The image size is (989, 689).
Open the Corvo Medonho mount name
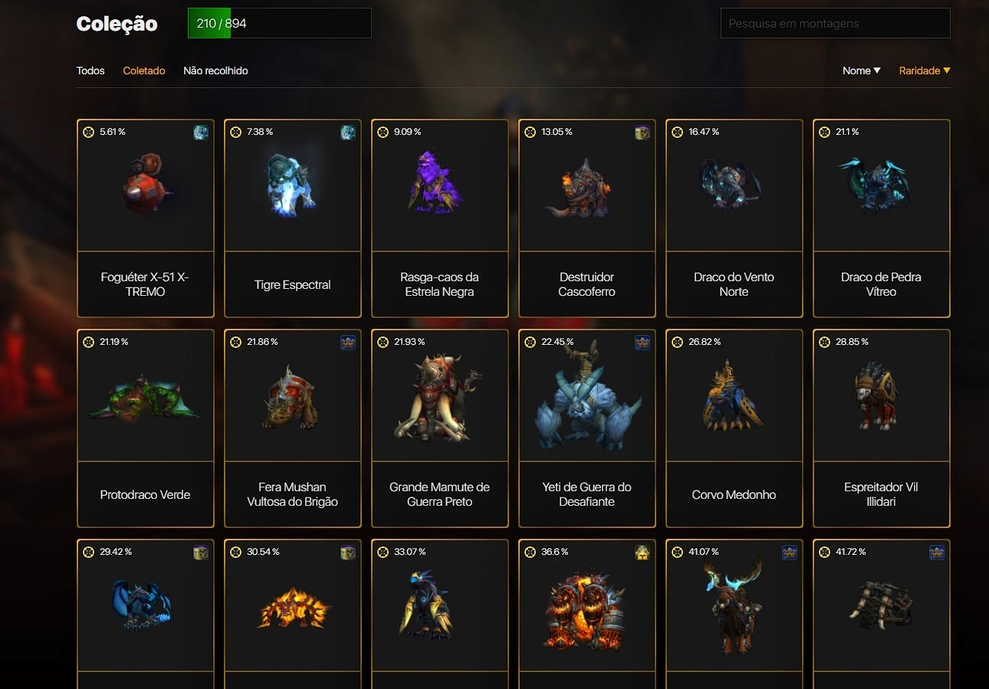tap(734, 494)
